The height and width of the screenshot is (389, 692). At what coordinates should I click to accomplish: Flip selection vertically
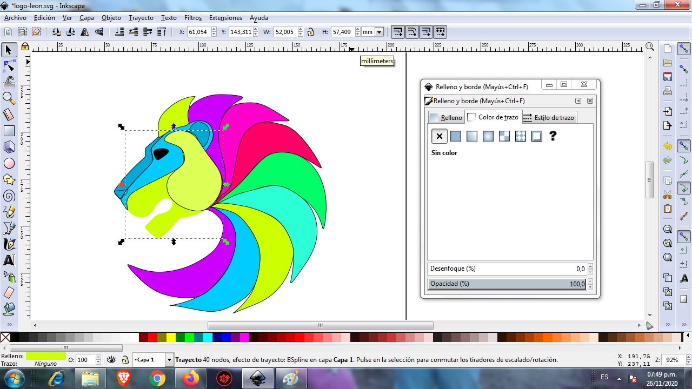[98, 32]
